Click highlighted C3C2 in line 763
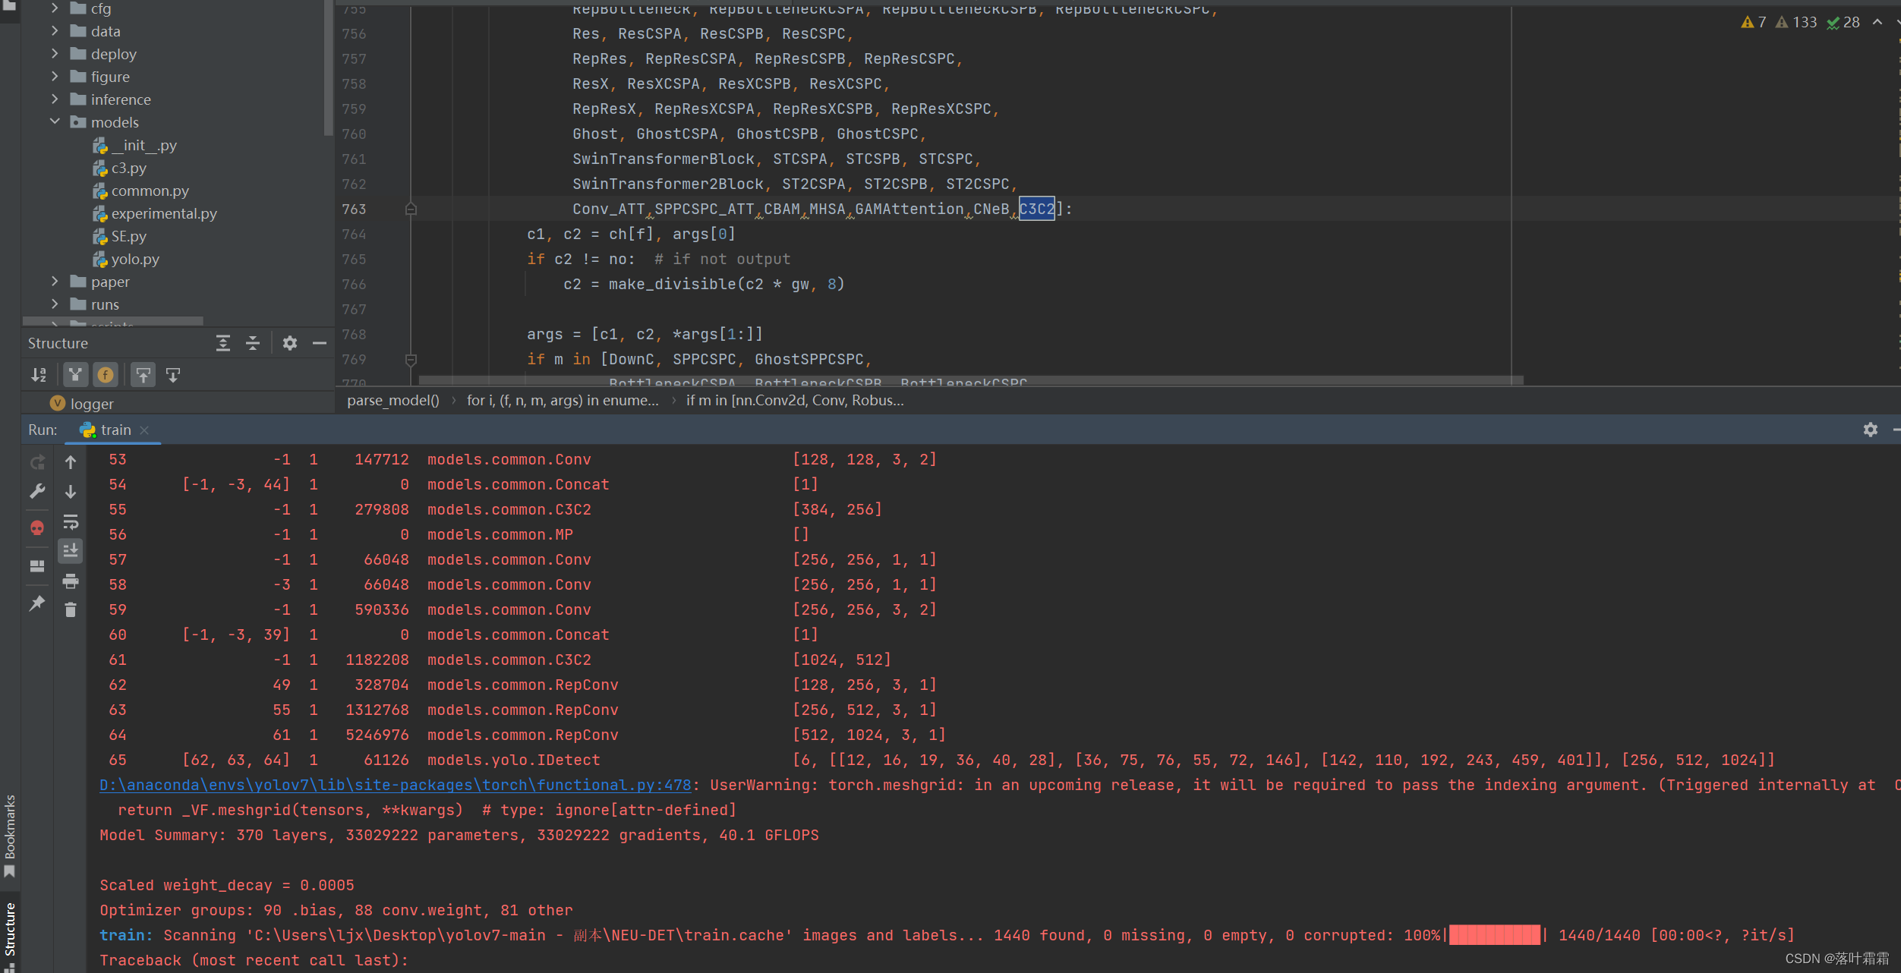 [x=1036, y=209]
